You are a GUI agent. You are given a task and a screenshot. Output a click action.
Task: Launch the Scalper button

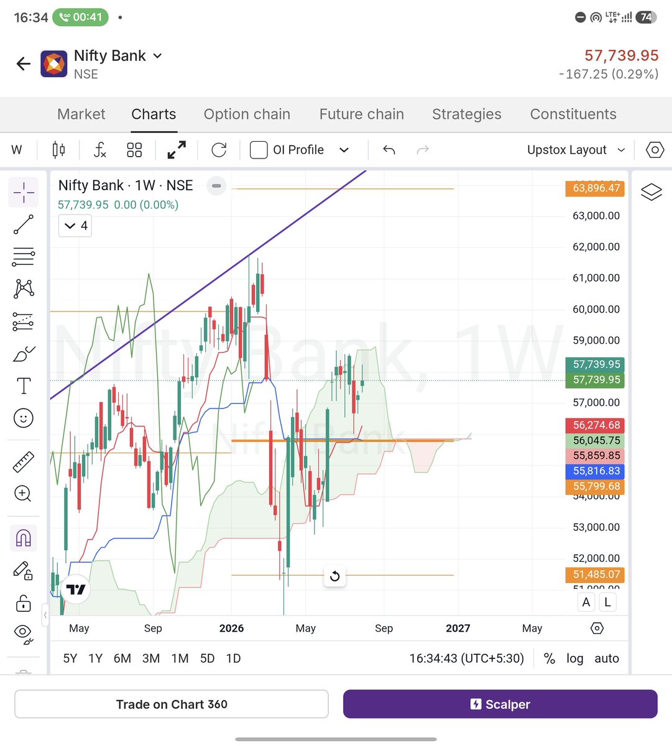[500, 704]
